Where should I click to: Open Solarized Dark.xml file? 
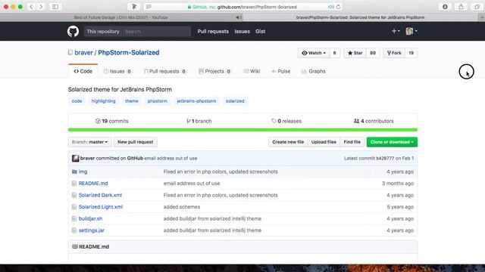[x=100, y=195]
